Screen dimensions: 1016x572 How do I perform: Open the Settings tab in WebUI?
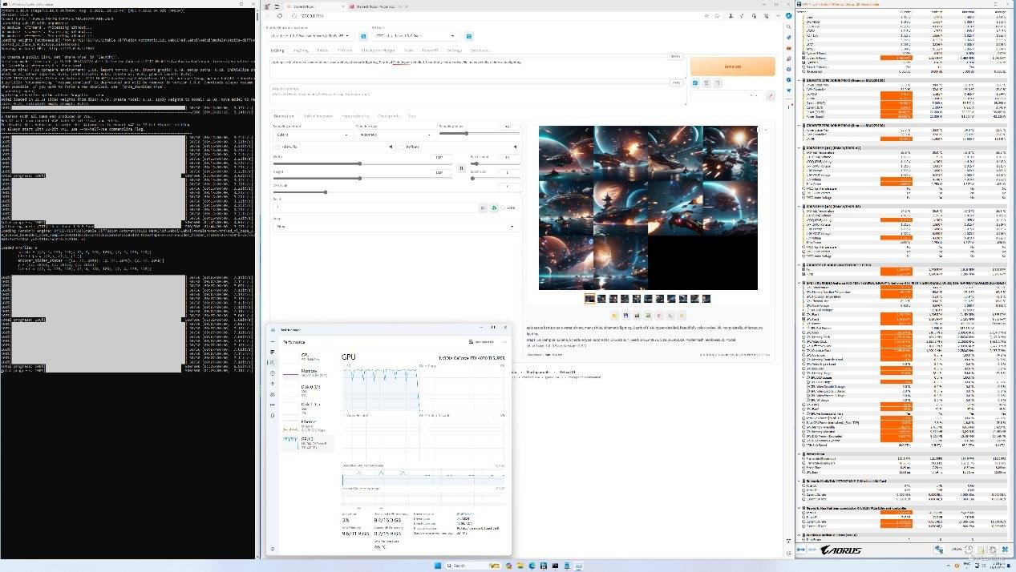pos(455,50)
